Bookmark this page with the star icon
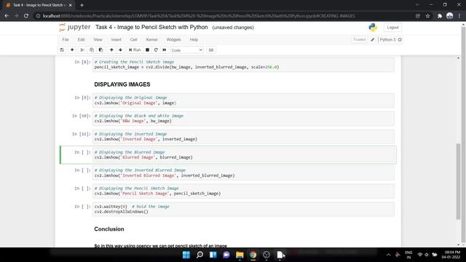 pos(427,16)
